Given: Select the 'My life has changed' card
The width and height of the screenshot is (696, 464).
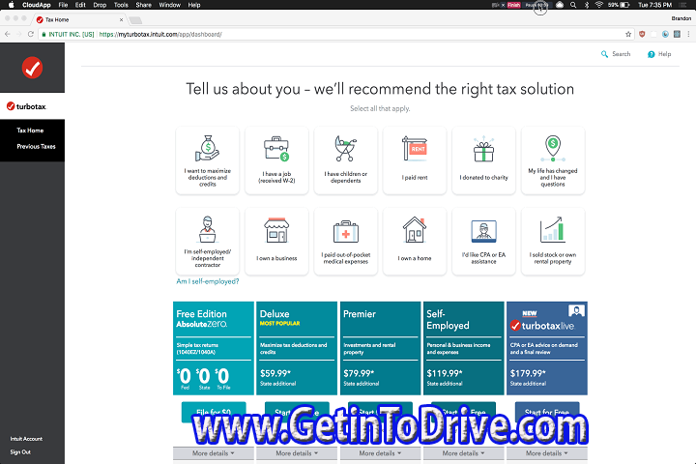Looking at the screenshot, I should click(x=553, y=160).
